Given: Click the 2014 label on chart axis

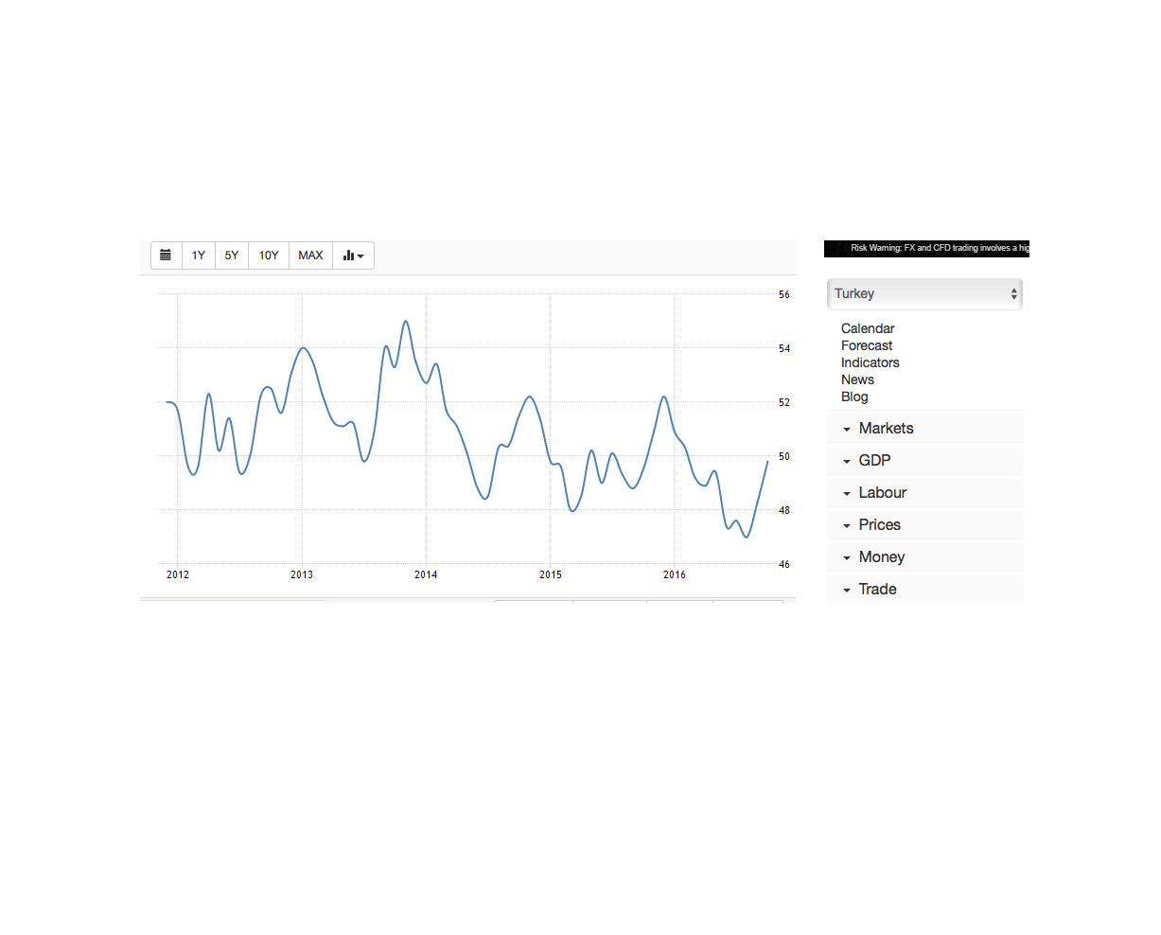Looking at the screenshot, I should (x=426, y=574).
